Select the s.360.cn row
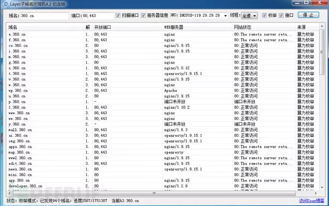Image resolution: width=329 pixels, height=206 pixels. tap(163, 68)
